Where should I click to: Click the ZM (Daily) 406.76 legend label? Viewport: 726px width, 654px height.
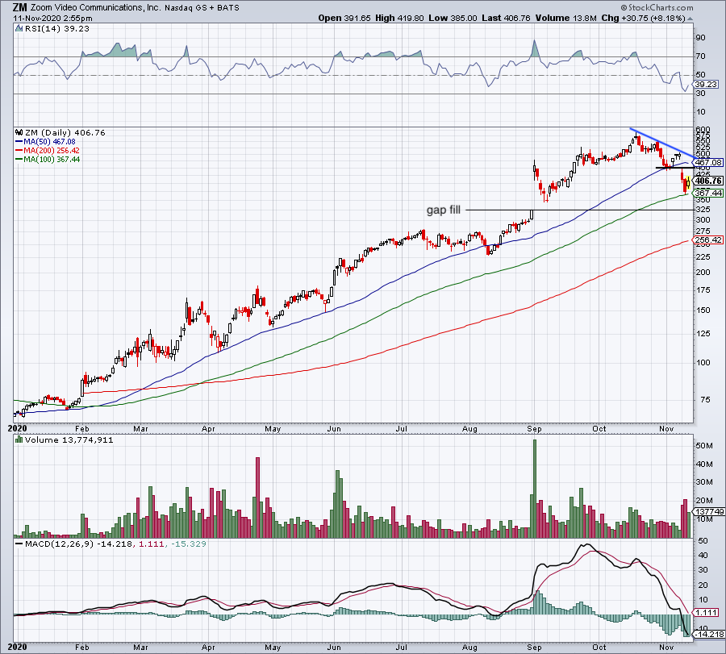(65, 132)
